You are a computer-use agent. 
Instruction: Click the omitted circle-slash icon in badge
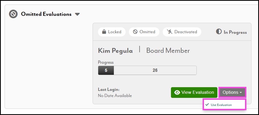pos(135,32)
